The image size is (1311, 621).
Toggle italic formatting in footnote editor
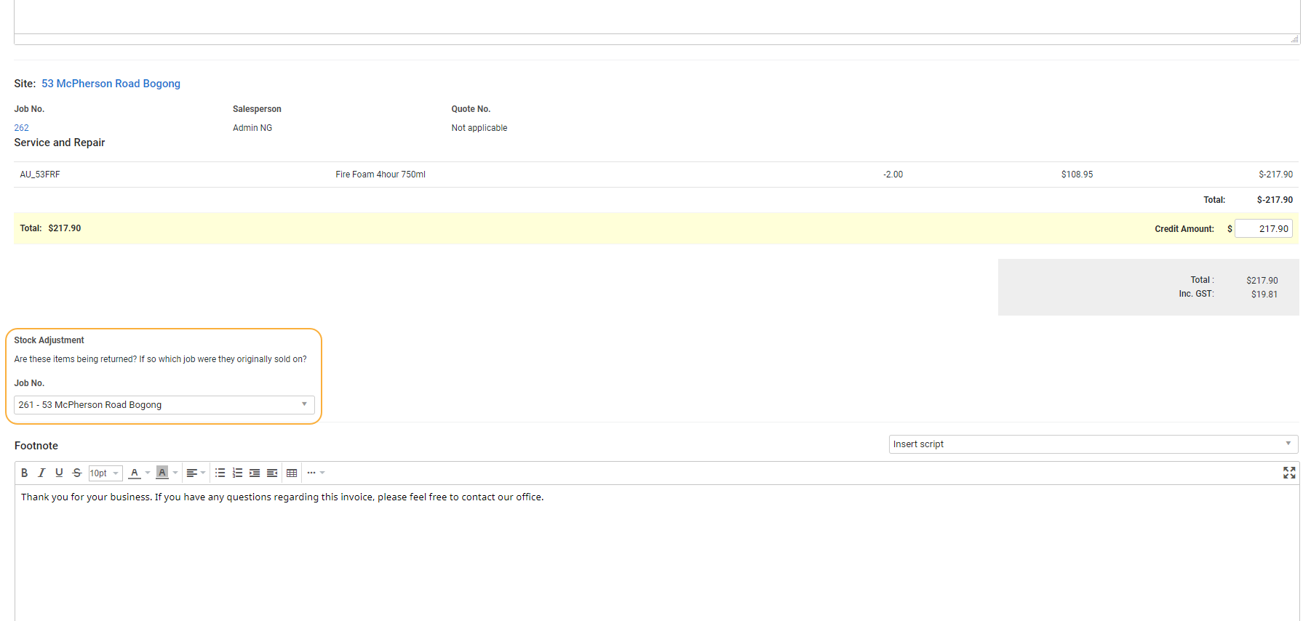click(41, 473)
